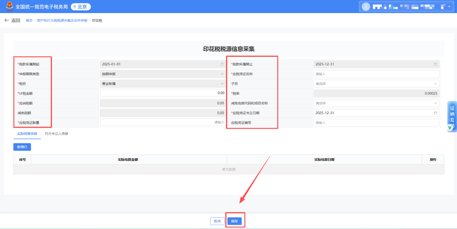Select the 实际结算信息 tab
The image size is (457, 229).
[27, 134]
